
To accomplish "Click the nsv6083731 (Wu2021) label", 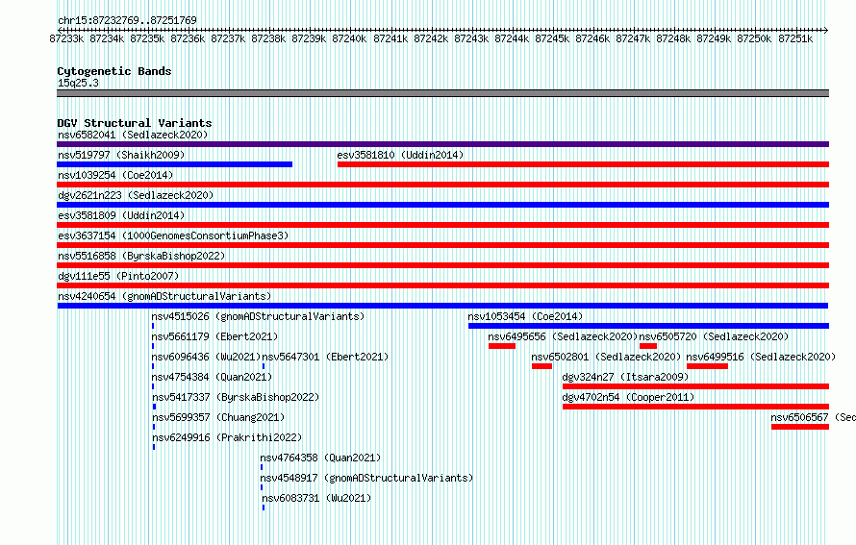I will point(316,498).
